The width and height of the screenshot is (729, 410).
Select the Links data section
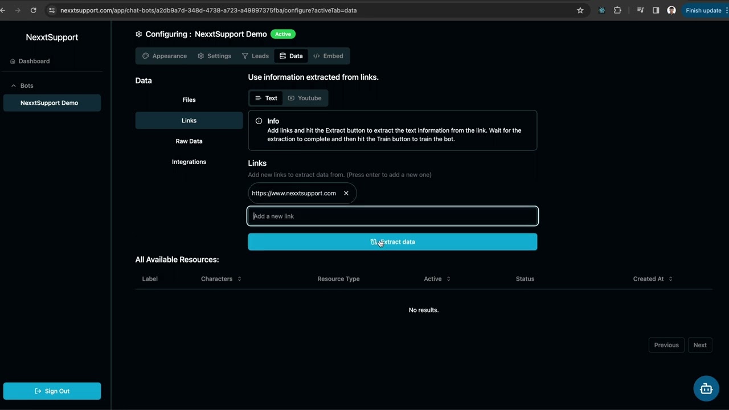(189, 121)
